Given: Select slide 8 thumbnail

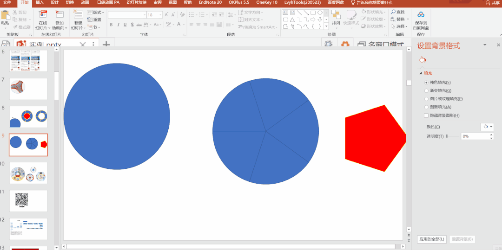Looking at the screenshot, I should [28, 117].
